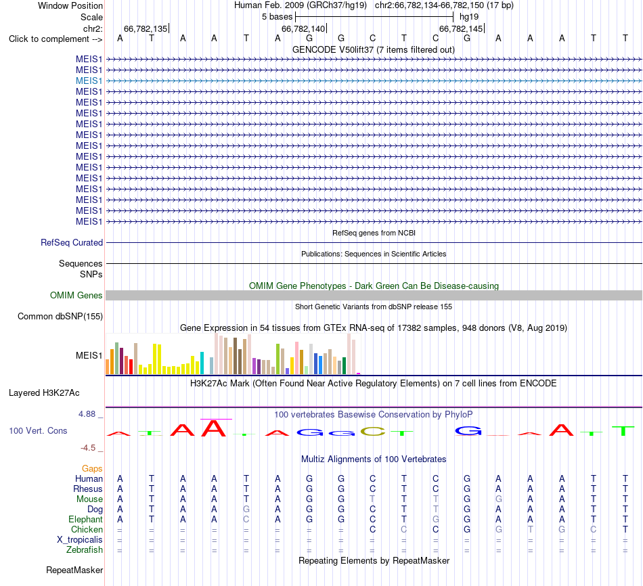Viewport: 643px width, 586px height.
Task: Click the olive 'C' in the conservation logo
Action: (x=373, y=432)
